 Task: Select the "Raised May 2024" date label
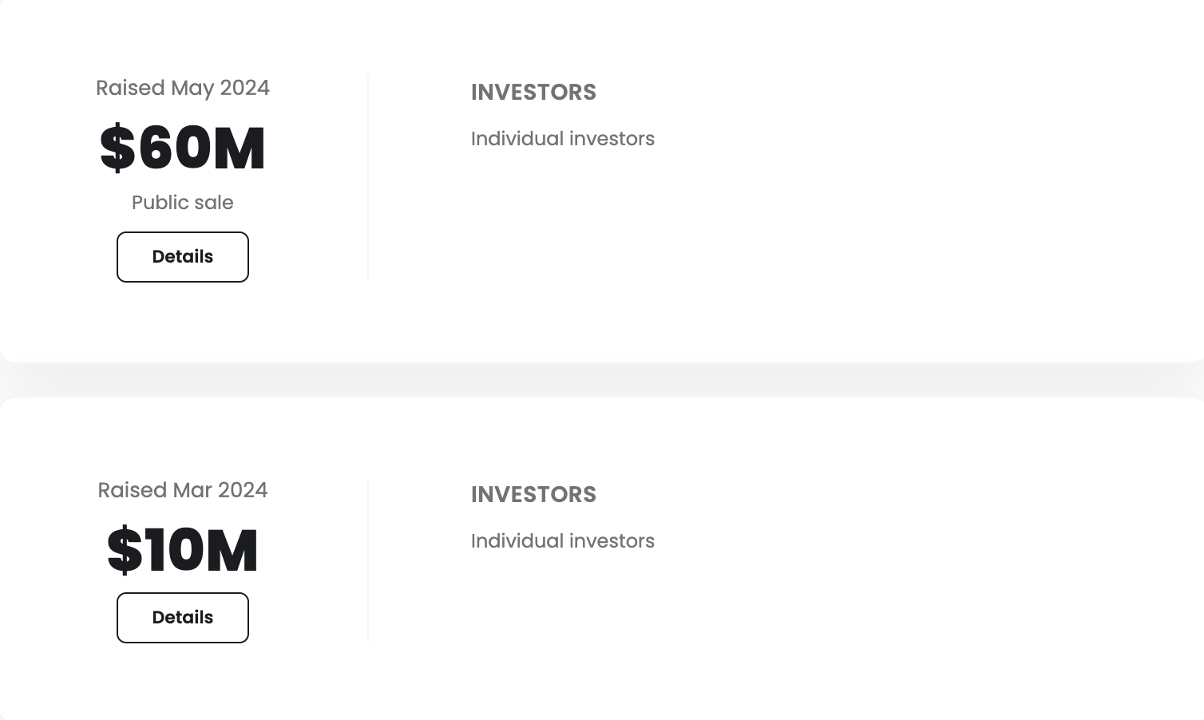(x=183, y=88)
